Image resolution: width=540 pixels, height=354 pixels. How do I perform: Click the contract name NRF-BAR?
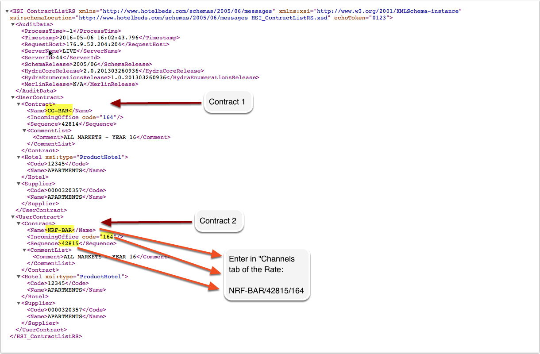[59, 230]
